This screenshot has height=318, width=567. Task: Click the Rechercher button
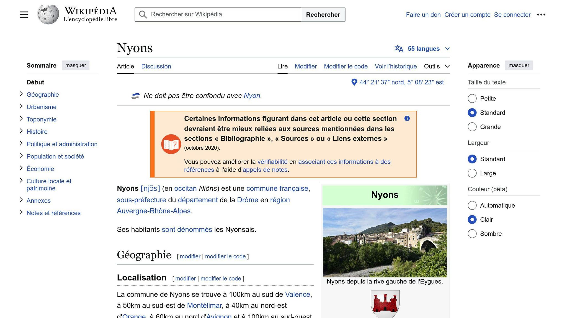323,15
